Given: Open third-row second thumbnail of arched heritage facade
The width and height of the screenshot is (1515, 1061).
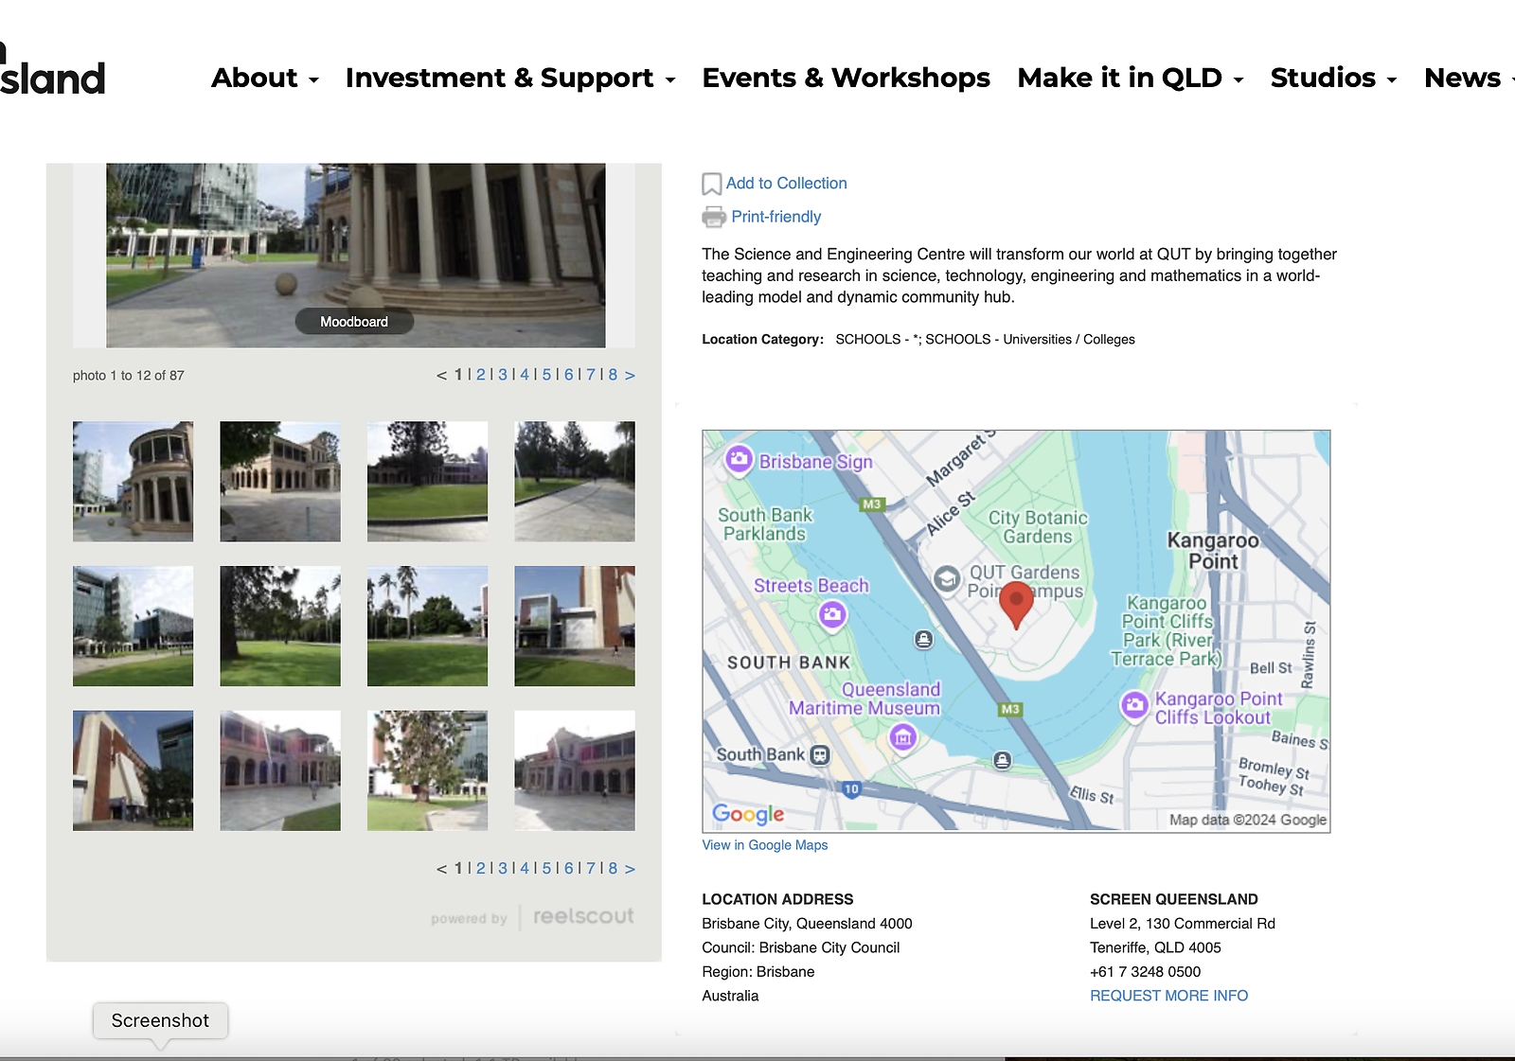Looking at the screenshot, I should point(280,770).
